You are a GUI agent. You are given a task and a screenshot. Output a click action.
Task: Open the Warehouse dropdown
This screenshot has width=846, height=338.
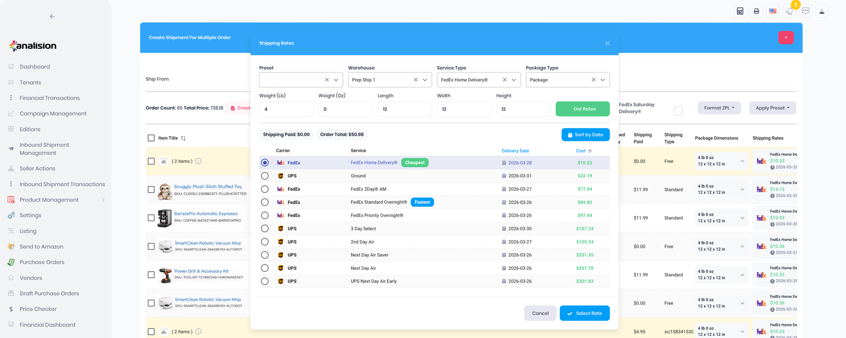(x=425, y=80)
